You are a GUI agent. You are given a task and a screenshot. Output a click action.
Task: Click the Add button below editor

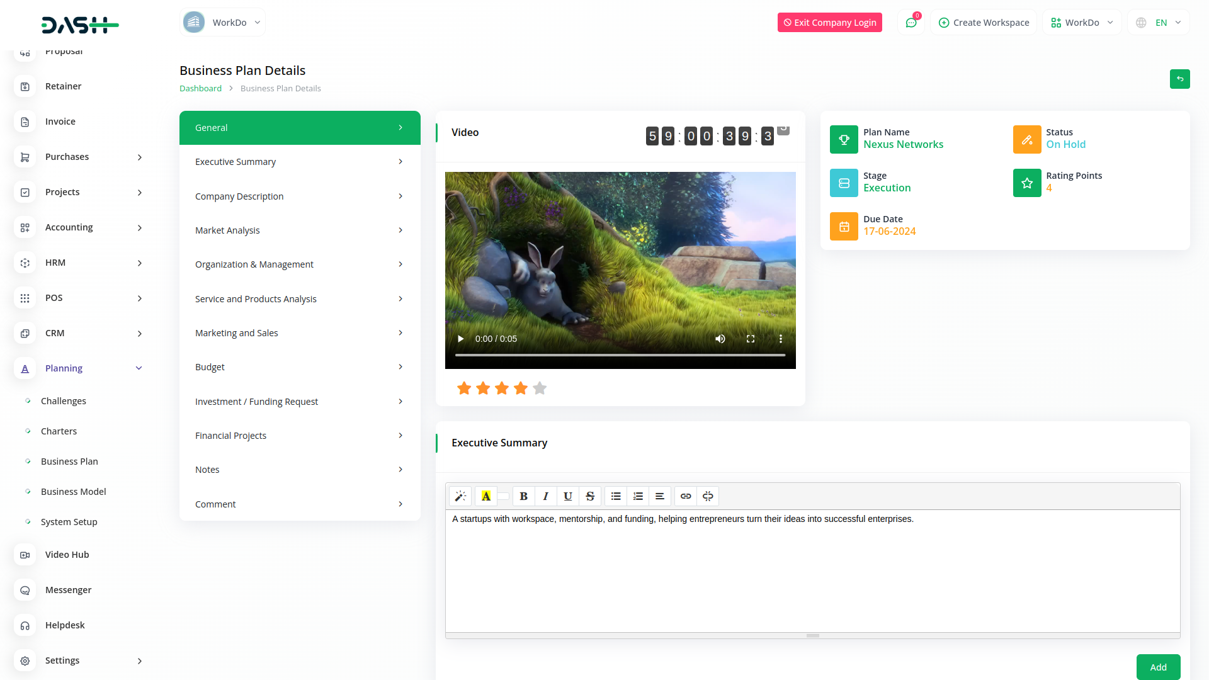point(1158,667)
